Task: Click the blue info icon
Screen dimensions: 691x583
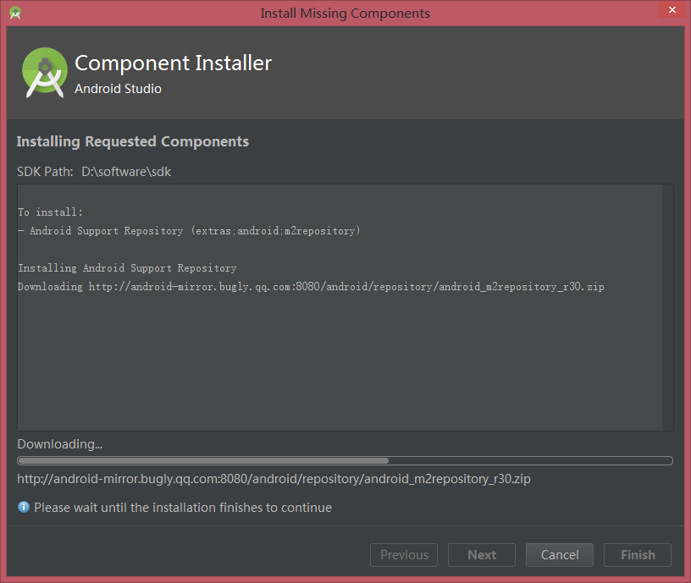Action: 24,507
